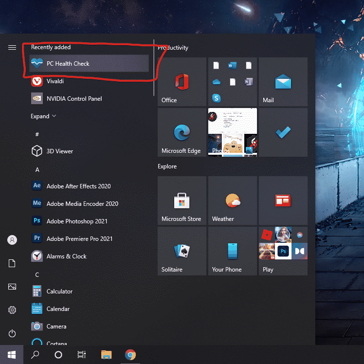Expand the Recently added list
The image size is (364, 364).
(43, 116)
